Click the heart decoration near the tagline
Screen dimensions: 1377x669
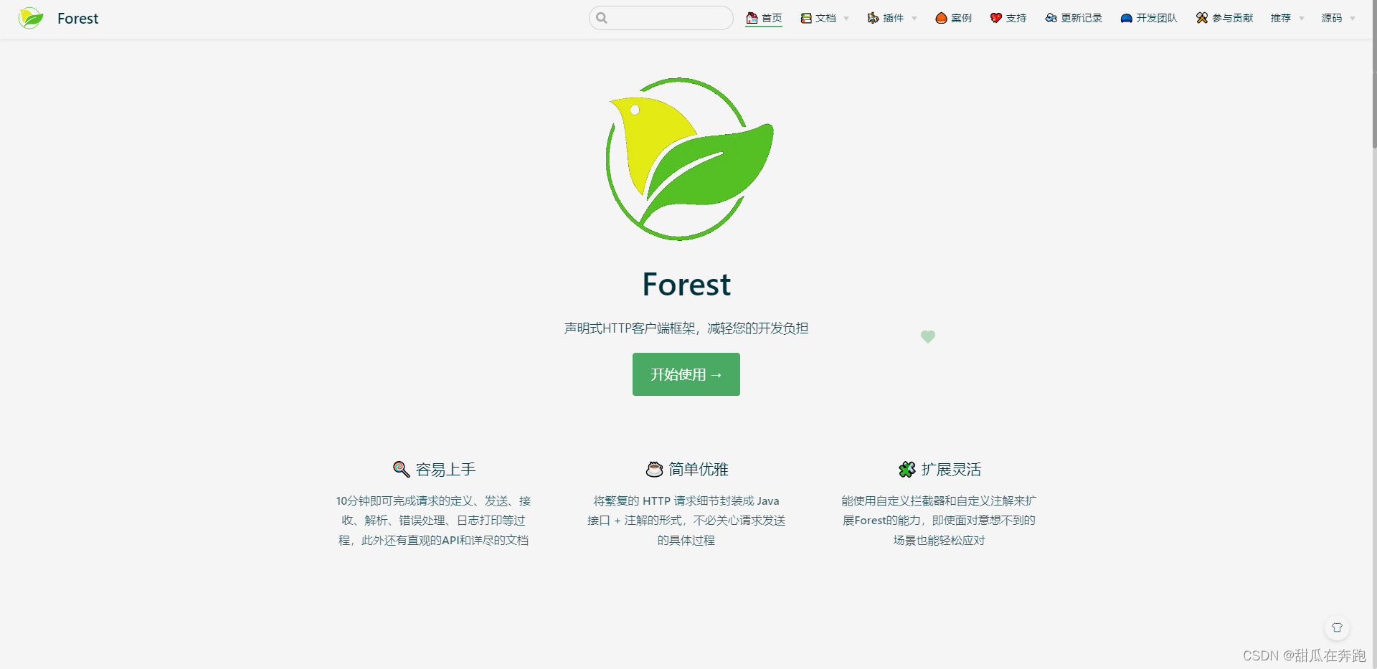[x=928, y=337]
